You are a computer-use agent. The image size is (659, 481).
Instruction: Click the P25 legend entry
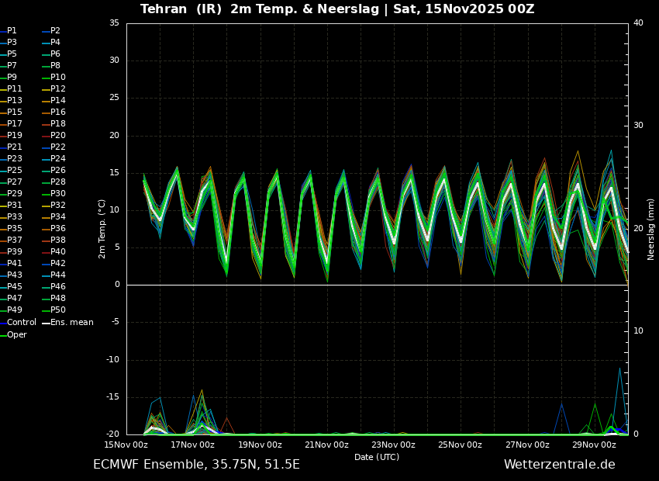coord(15,171)
